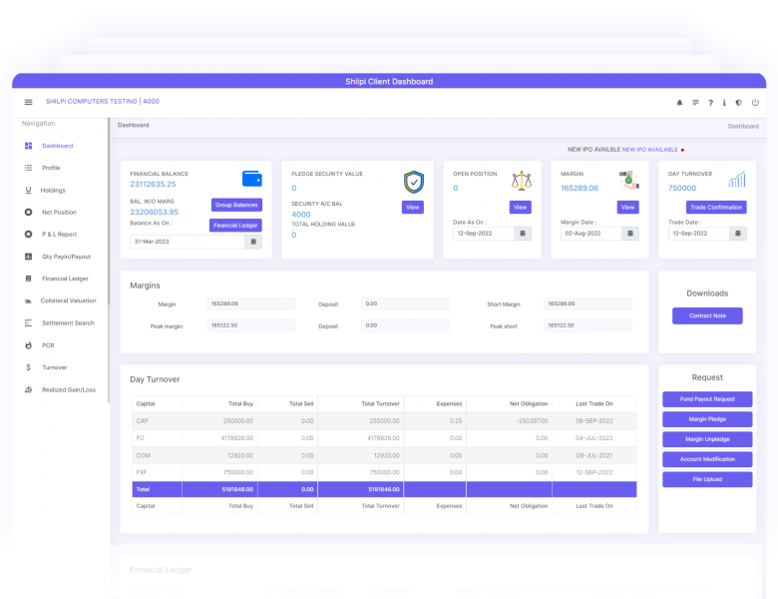Click the Peak margin value field

(x=251, y=325)
